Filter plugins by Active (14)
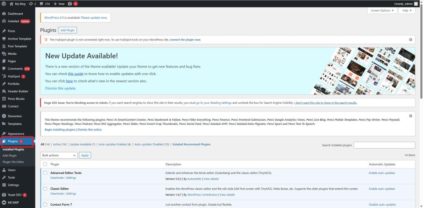423x208 pixels. click(x=59, y=145)
